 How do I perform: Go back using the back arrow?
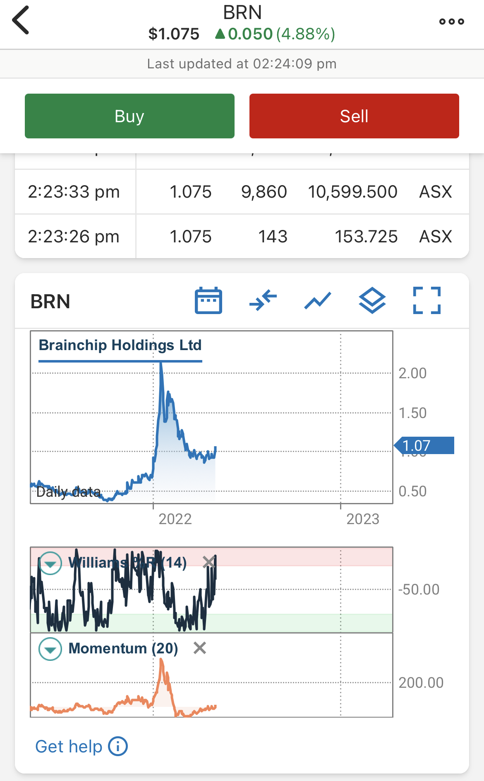click(x=21, y=20)
